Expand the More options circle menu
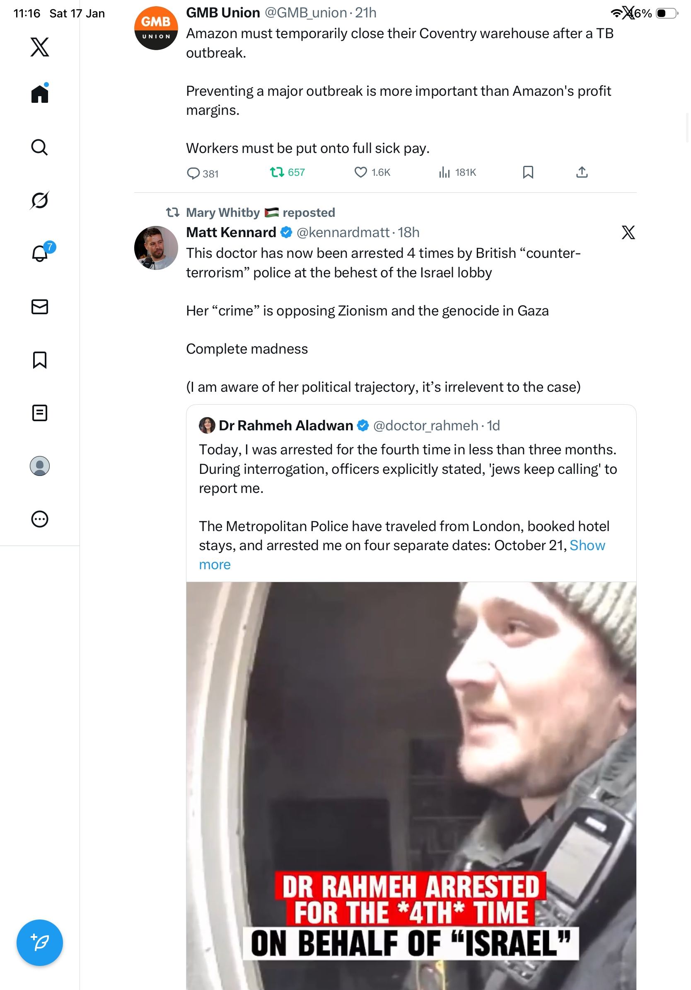 [40, 519]
